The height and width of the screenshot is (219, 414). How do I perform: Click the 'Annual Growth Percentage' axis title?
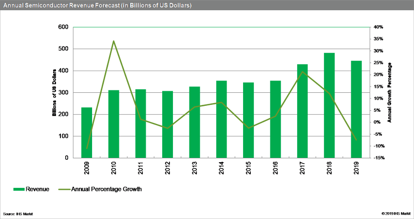pyautogui.click(x=390, y=93)
